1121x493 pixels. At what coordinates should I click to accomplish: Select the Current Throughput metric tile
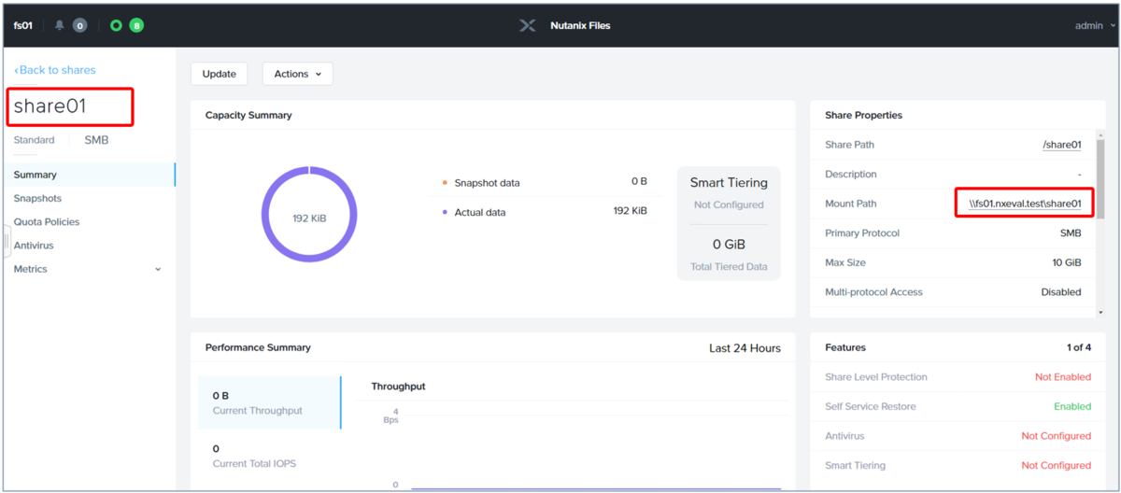pos(269,402)
